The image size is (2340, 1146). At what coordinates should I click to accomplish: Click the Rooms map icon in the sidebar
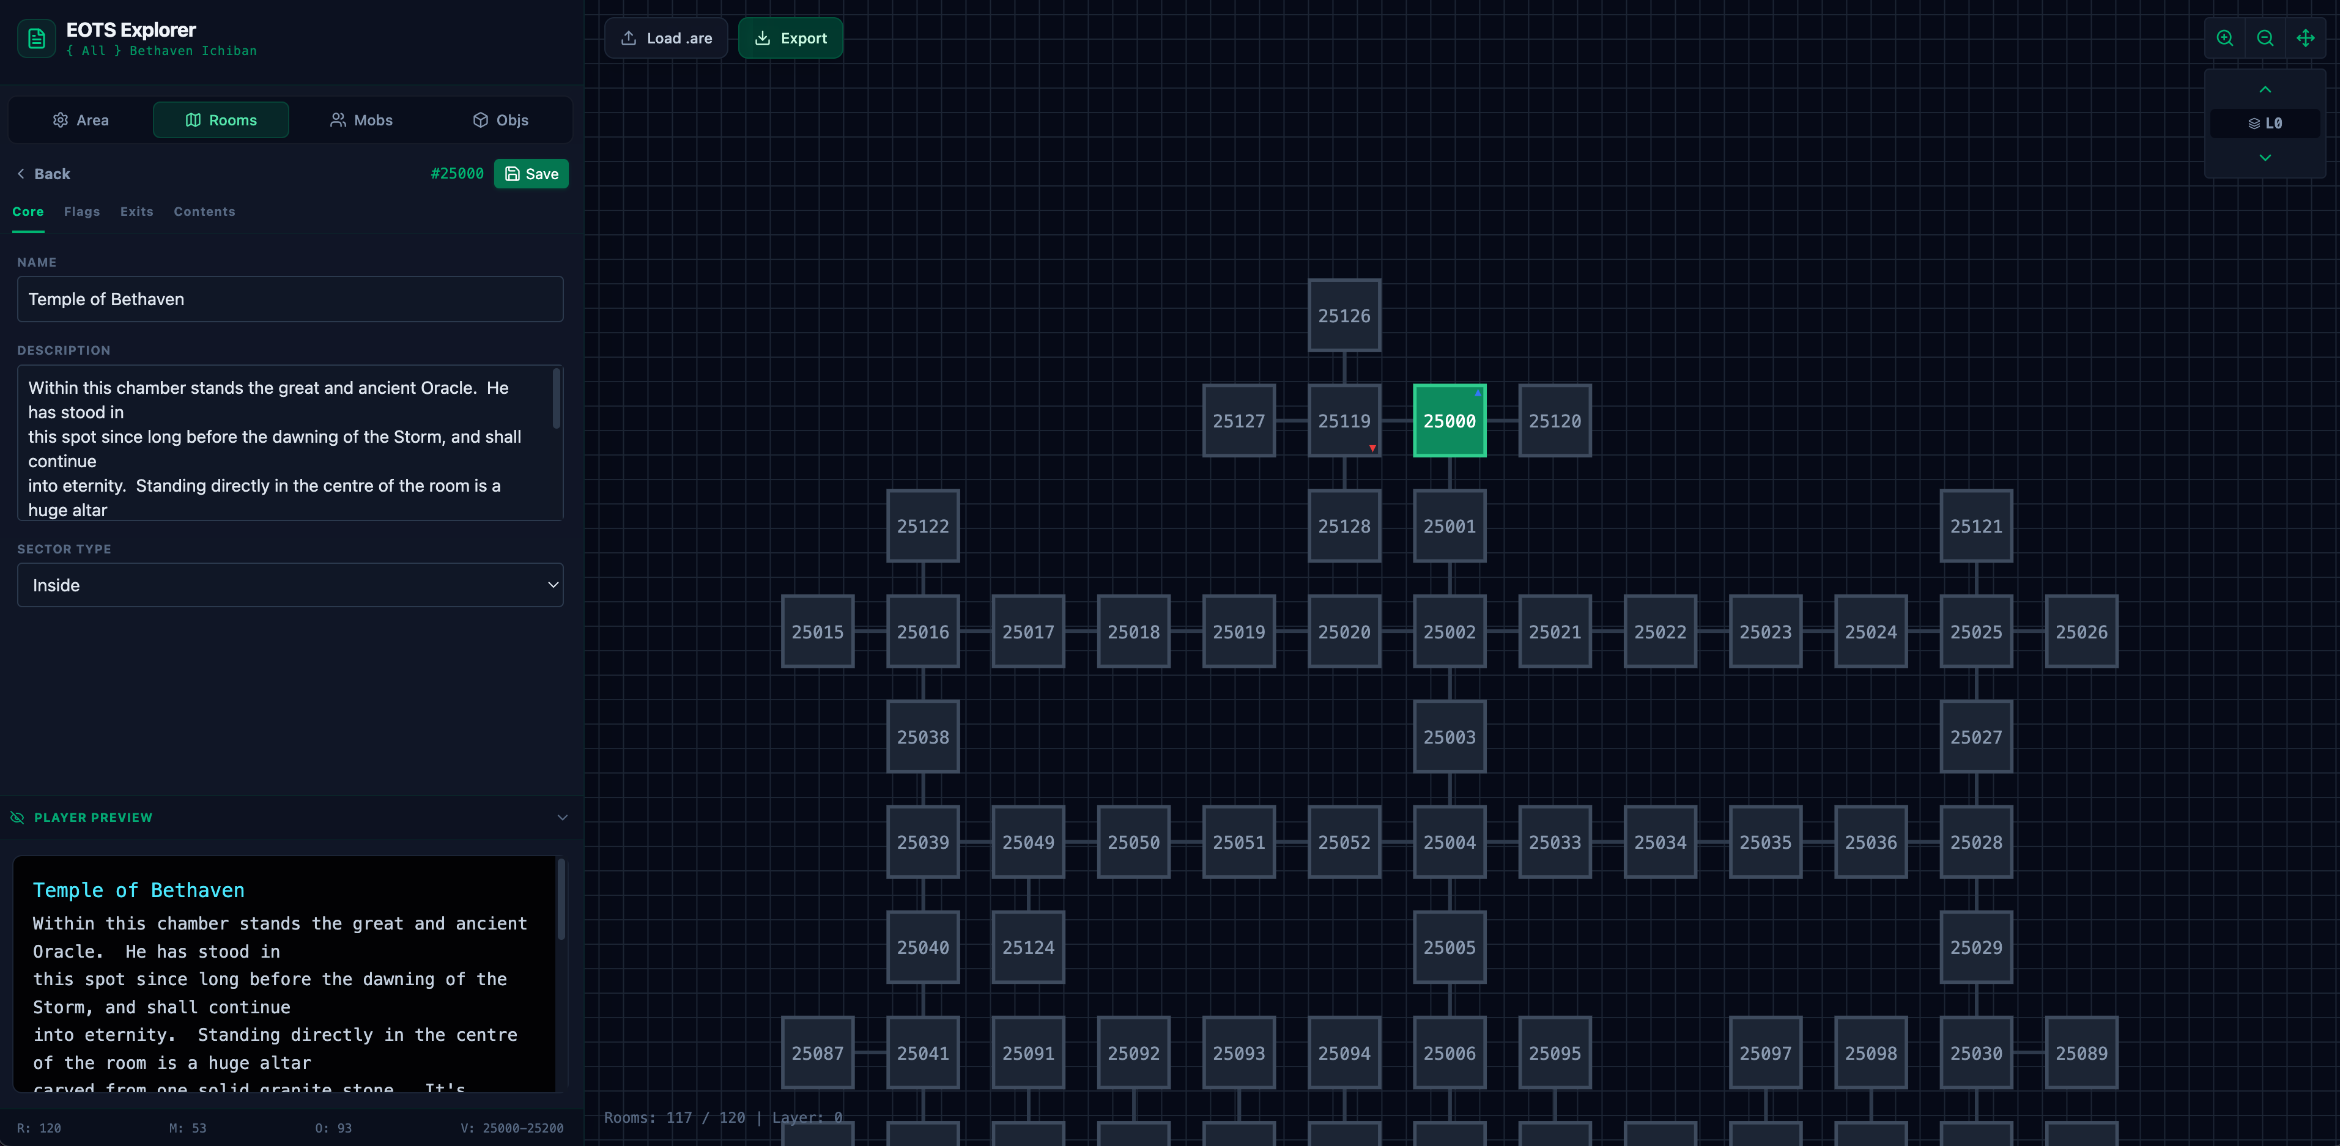tap(193, 120)
